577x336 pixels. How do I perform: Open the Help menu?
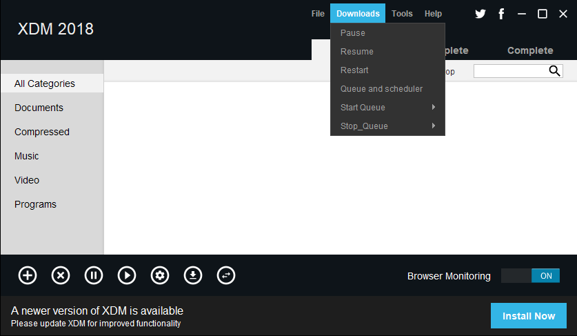tap(433, 14)
